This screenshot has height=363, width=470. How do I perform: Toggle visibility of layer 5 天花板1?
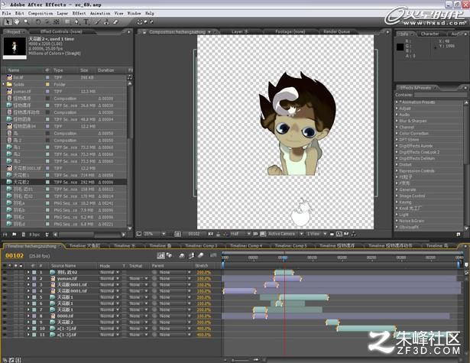pos(5,297)
